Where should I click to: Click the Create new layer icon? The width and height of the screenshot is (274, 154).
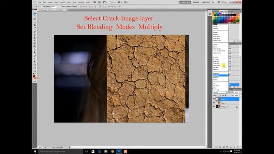234,147
